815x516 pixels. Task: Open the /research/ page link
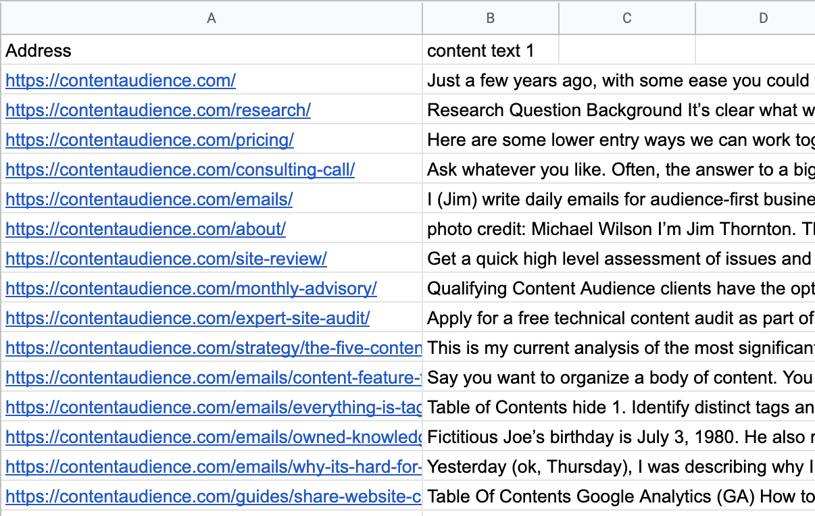(x=158, y=110)
